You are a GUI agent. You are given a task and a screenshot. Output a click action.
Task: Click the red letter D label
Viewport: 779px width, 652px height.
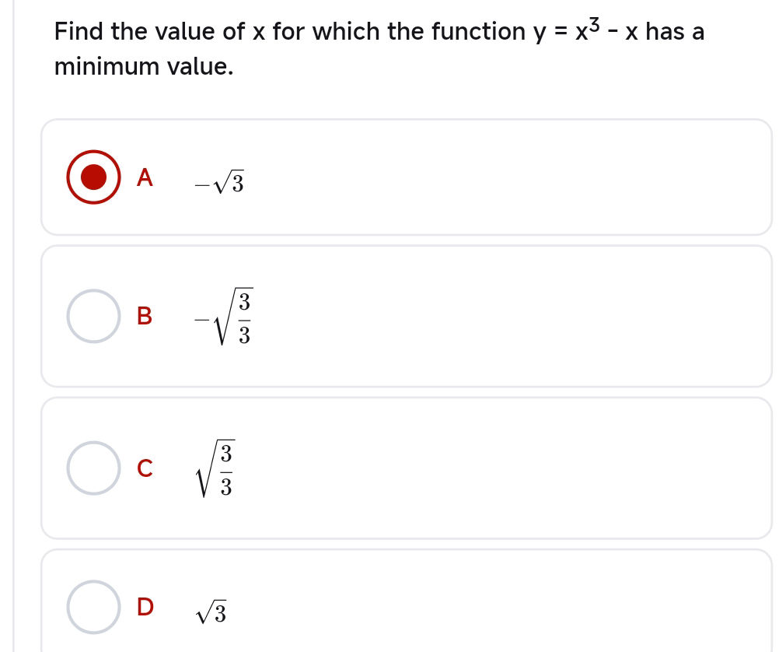coord(146,608)
